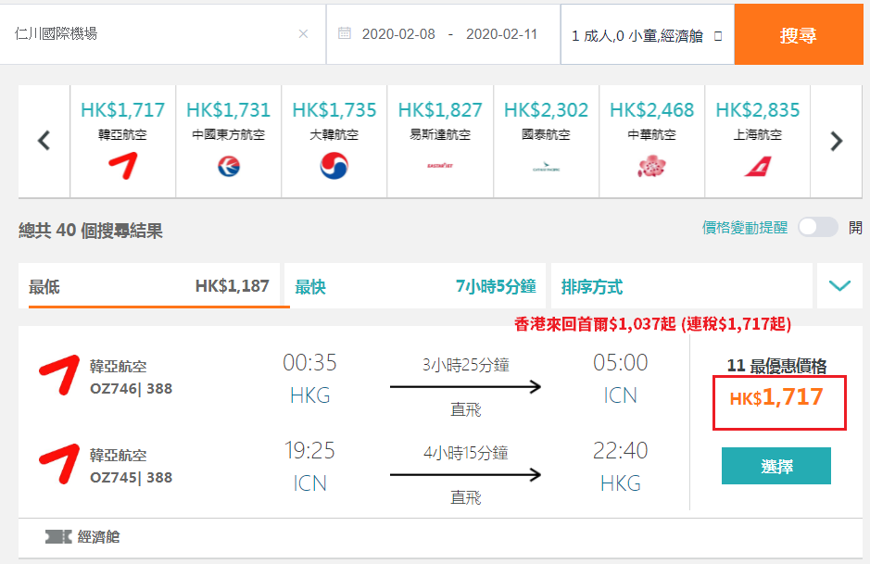
Task: Open the passengers and cabin class dropdown
Action: pyautogui.click(x=647, y=35)
